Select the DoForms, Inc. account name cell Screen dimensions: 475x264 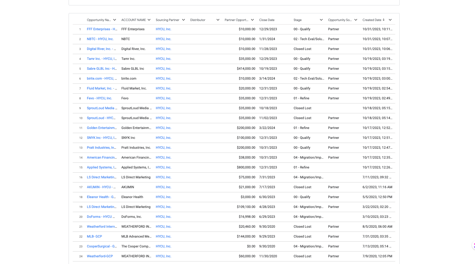pyautogui.click(x=131, y=217)
